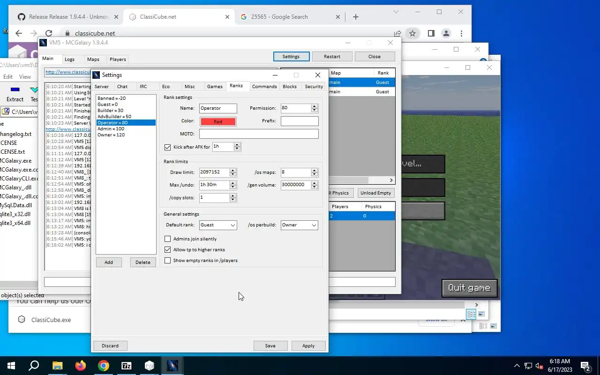The height and width of the screenshot is (375, 600).
Task: Click the volume muted tray icon
Action: point(540,366)
